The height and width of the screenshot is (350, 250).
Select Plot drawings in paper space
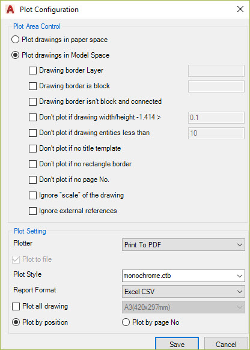[x=15, y=40]
